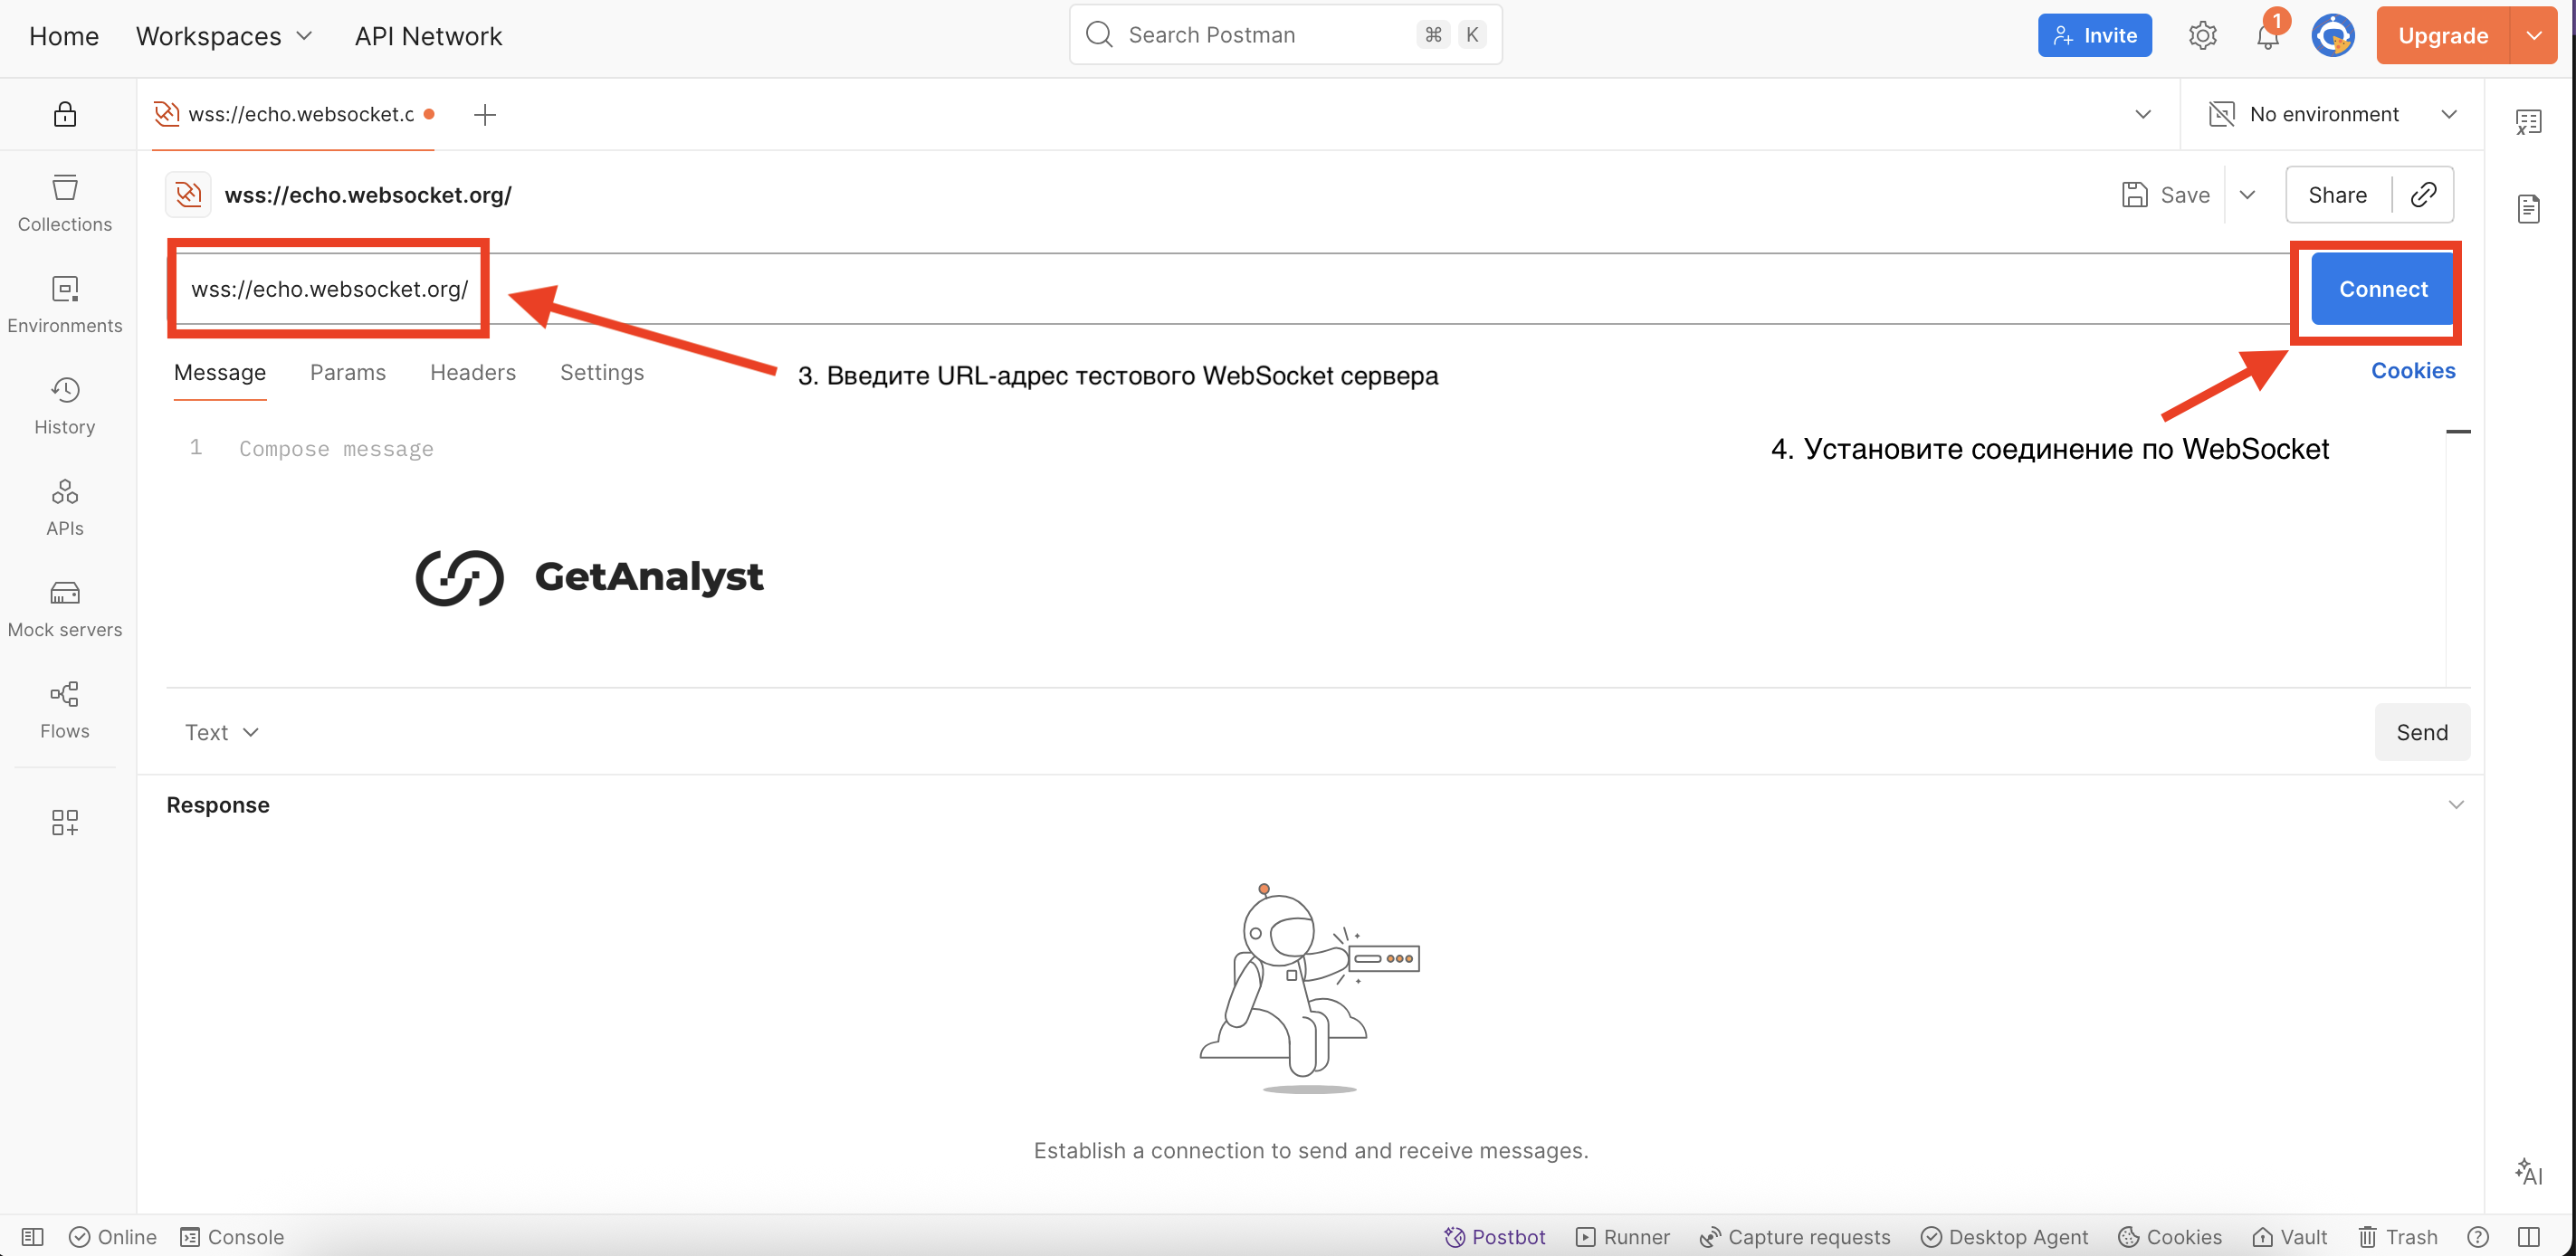The image size is (2576, 1256).
Task: Open the Flows sidebar panel
Action: (65, 709)
